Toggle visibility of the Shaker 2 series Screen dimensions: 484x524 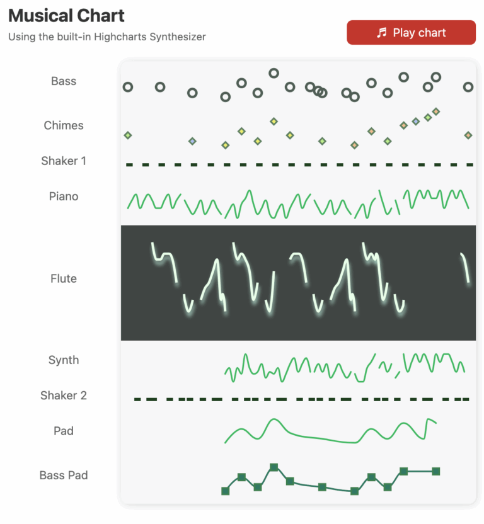pyautogui.click(x=64, y=396)
